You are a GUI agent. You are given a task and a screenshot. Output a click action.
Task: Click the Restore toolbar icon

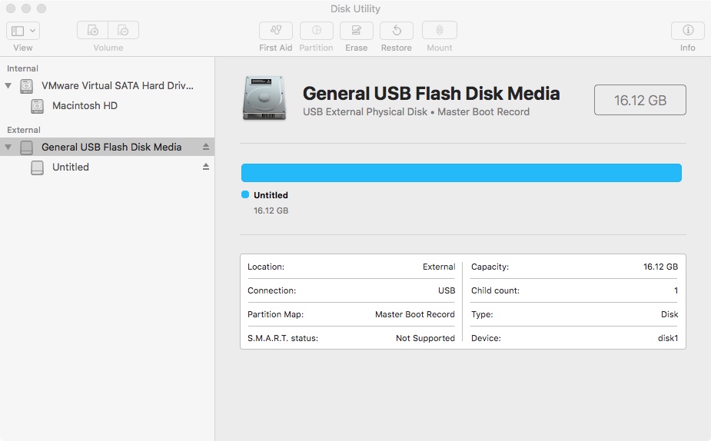point(397,31)
